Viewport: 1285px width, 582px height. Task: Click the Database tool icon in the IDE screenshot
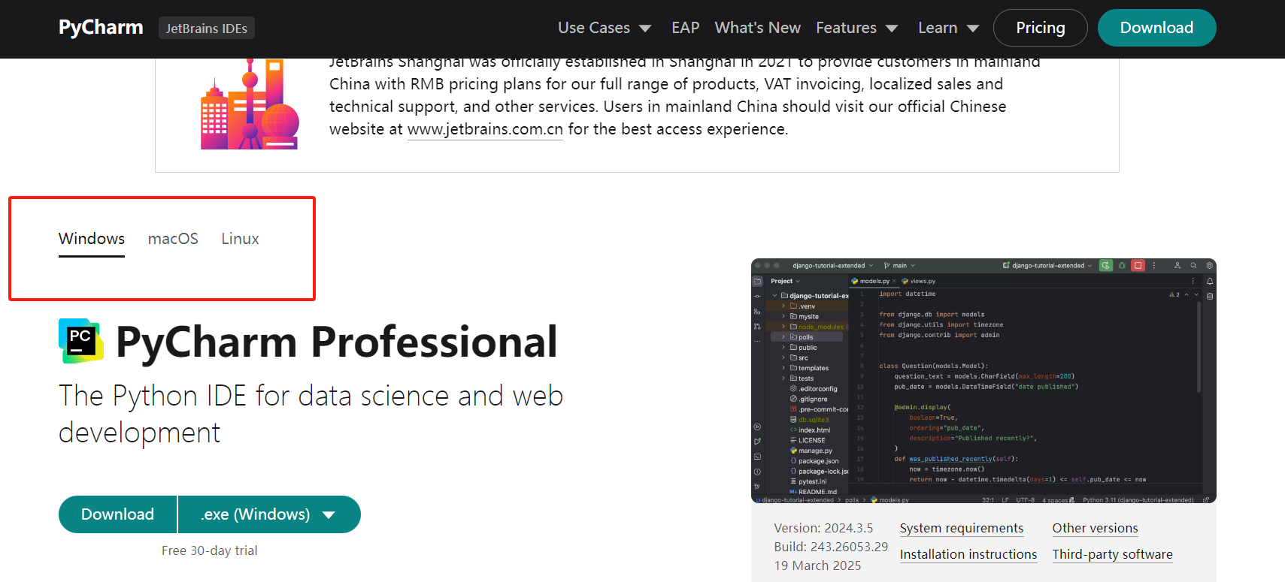coord(1210,297)
